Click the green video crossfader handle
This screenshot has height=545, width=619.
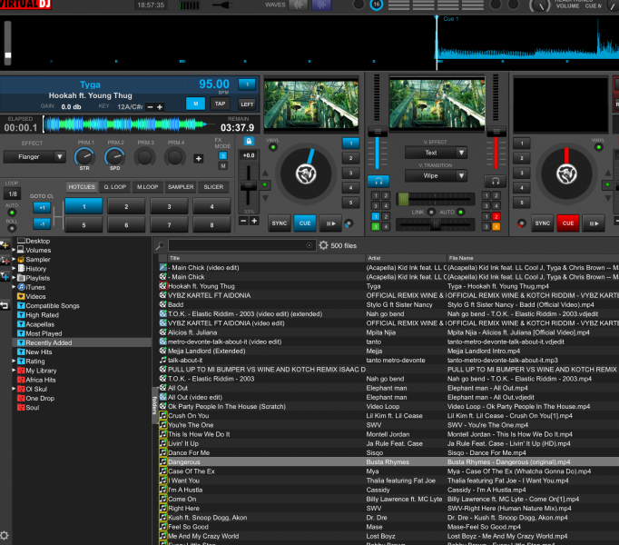403,199
